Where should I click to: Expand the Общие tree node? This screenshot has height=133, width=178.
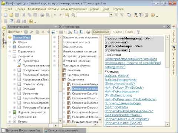[10, 42]
